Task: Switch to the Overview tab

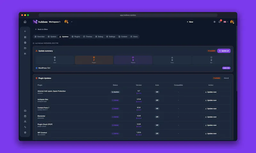Action: (x=39, y=37)
